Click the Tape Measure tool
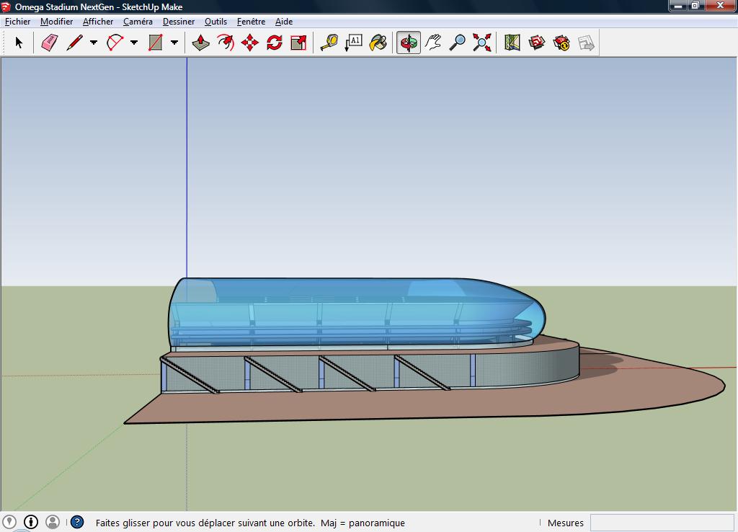 [x=329, y=43]
